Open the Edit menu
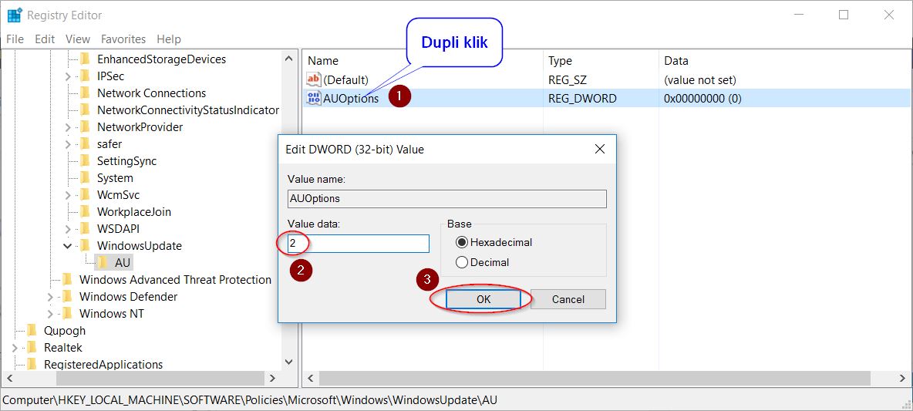This screenshot has width=913, height=411. point(45,39)
